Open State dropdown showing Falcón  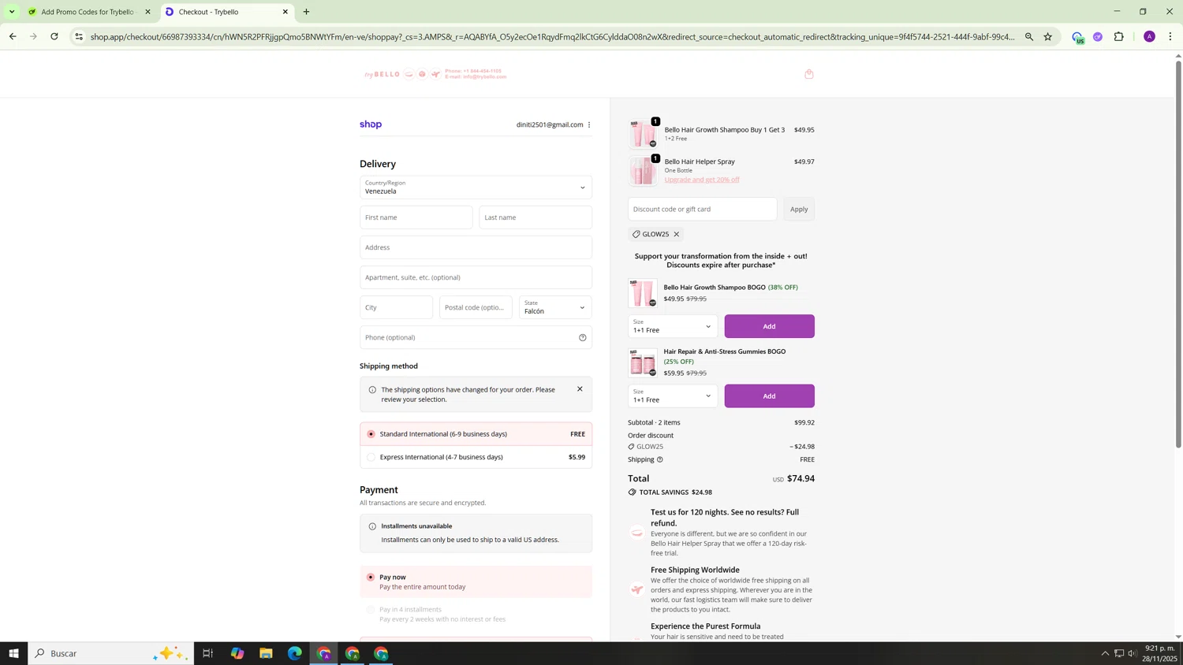point(555,307)
